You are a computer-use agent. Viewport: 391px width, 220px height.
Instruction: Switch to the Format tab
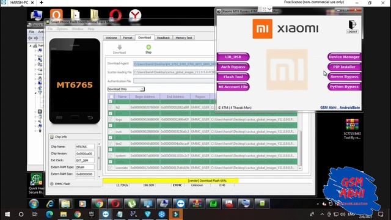[x=128, y=38]
